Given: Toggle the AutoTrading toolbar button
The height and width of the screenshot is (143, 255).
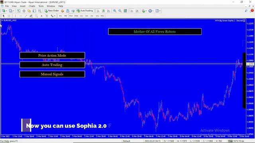Looking at the screenshot, I should 85,11.
